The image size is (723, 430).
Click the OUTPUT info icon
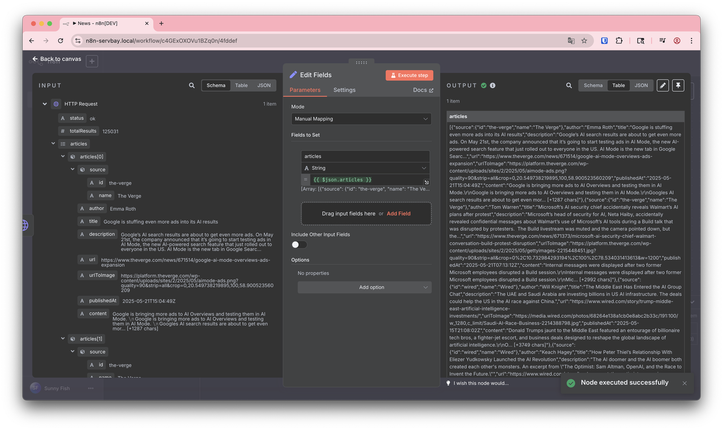(x=493, y=85)
